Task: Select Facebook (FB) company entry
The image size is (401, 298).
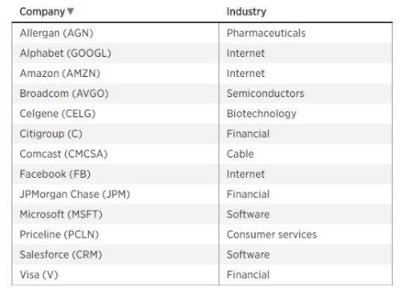Action: pos(55,174)
